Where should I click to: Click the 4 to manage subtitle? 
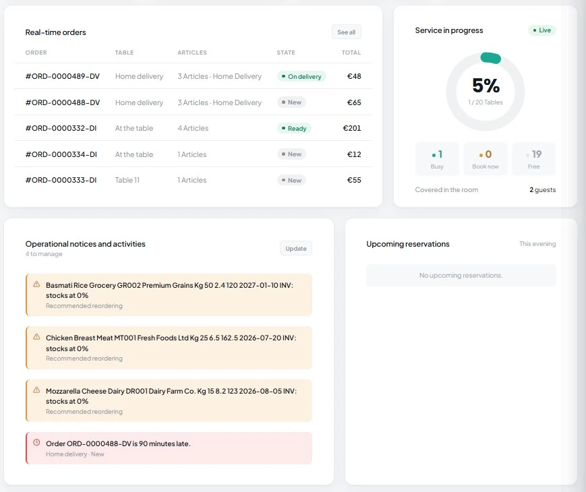(44, 254)
